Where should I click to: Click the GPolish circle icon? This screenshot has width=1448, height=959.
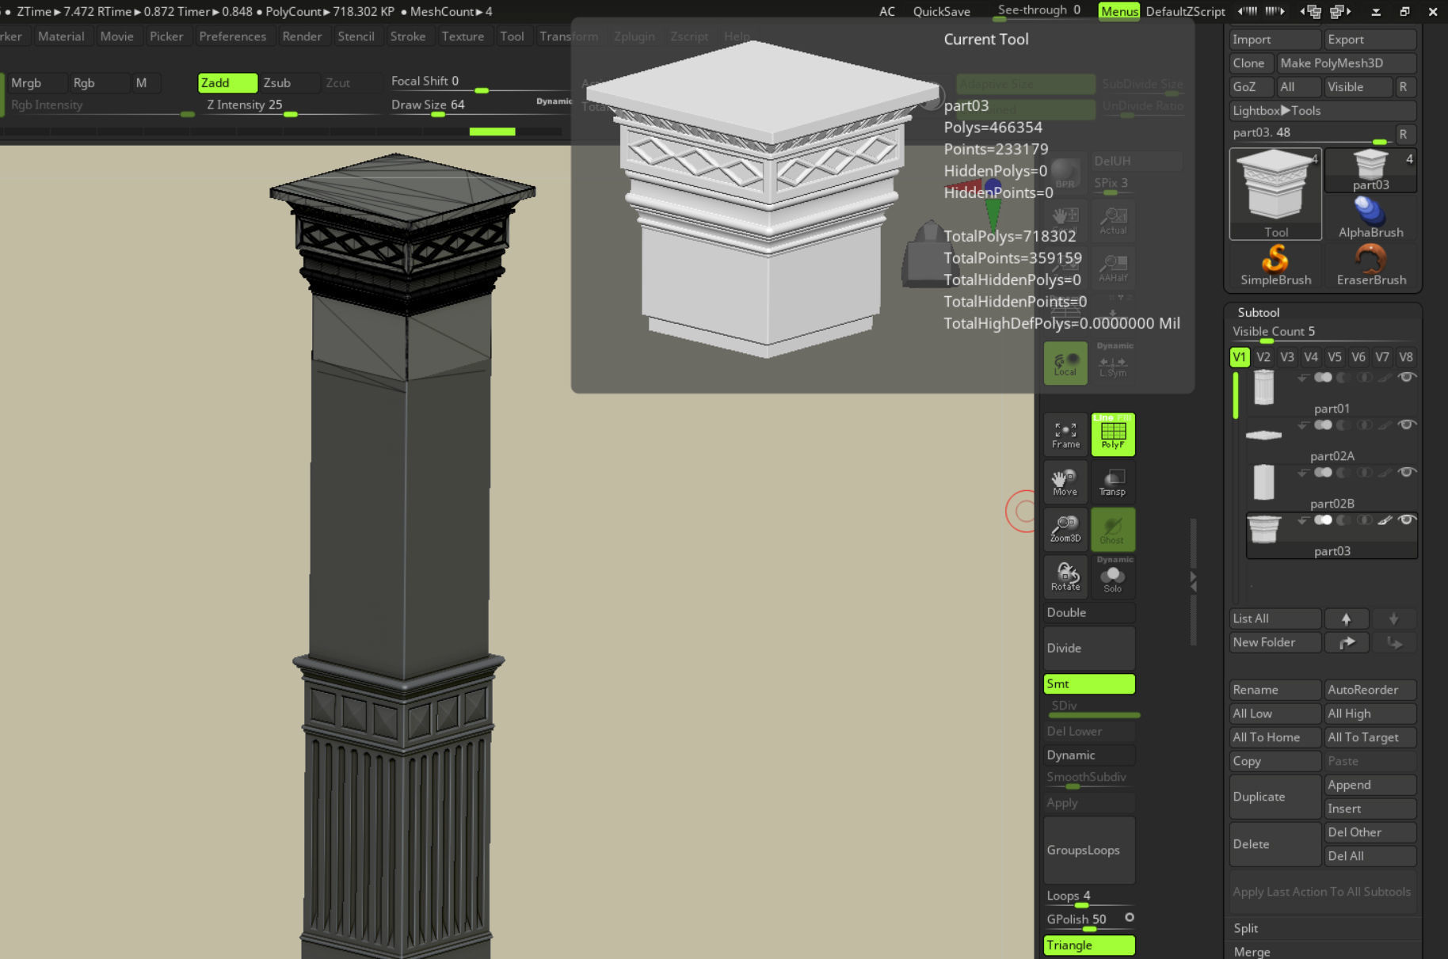(1130, 917)
